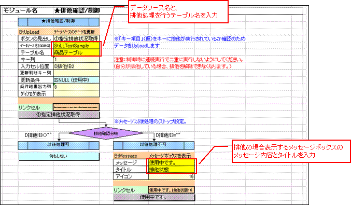Click the キー列 value cell containing 1
This screenshot has width=351, height=205.
tap(76, 59)
